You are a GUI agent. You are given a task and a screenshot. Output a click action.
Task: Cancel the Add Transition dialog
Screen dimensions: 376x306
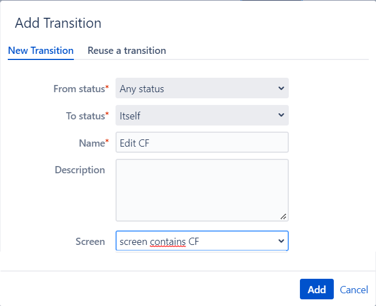[x=354, y=290]
